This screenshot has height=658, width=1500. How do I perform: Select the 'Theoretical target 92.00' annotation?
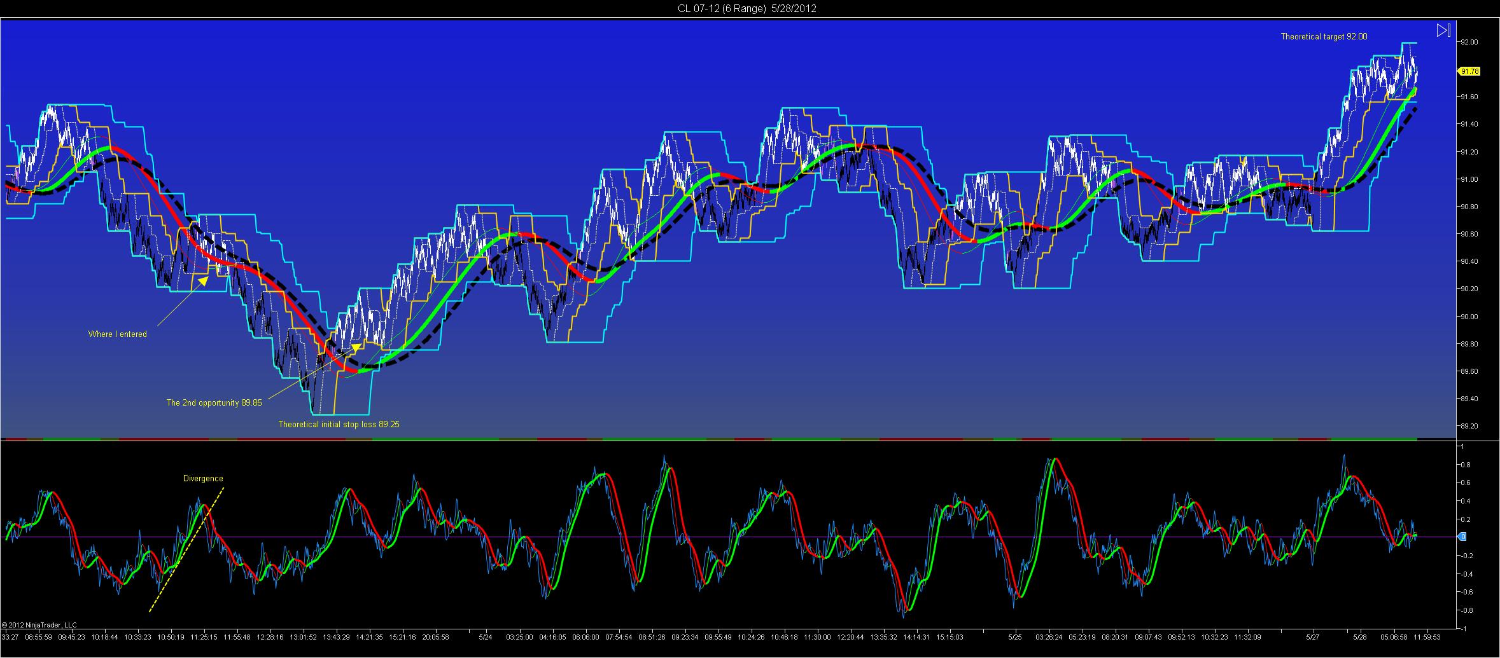click(x=1324, y=37)
